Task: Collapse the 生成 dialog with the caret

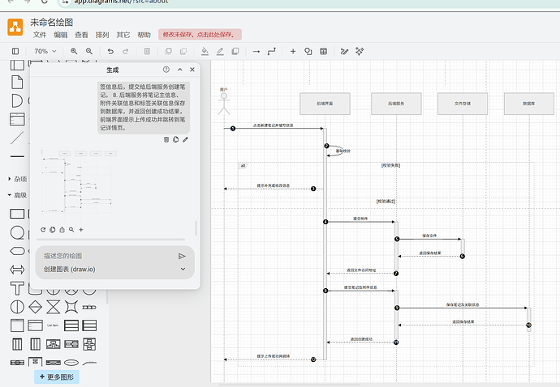Action: tap(180, 70)
